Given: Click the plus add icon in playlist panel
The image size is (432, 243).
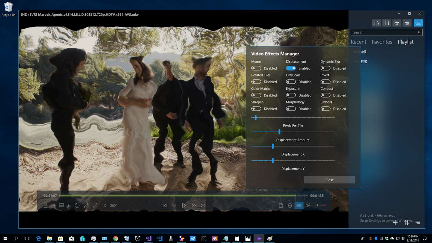Looking at the screenshot, I should [x=395, y=222].
